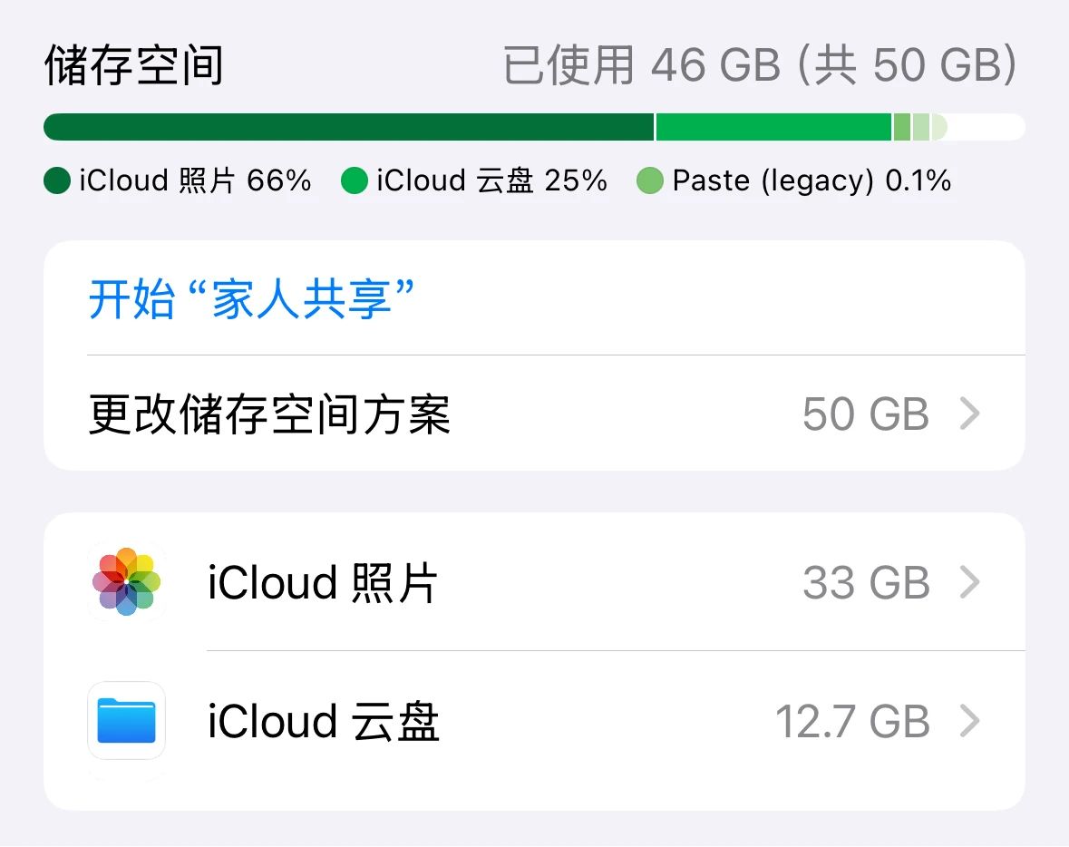The image size is (1069, 847).
Task: Click the dark green iCloud 照片 legend dot
Action: click(x=57, y=180)
